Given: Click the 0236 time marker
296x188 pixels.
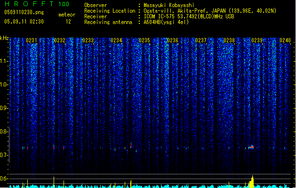Looking at the screenshot, I should pyautogui.click(x=173, y=40).
